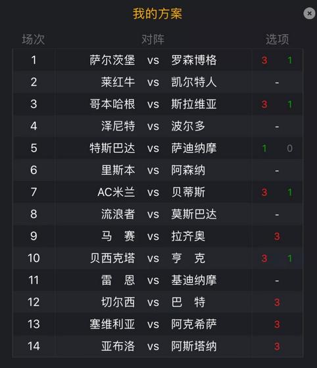Click team name 塞维利亚 in row 13
Image resolution: width=317 pixels, height=368 pixels.
click(112, 324)
